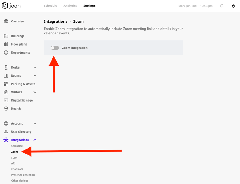Expand the Rooms submenu chevron
Image resolution: width=240 pixels, height=184 pixels.
[35, 76]
